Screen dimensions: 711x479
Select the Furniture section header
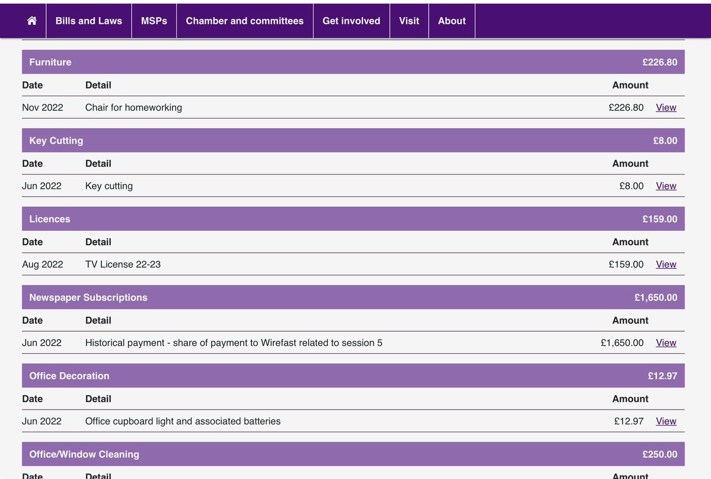coord(353,62)
